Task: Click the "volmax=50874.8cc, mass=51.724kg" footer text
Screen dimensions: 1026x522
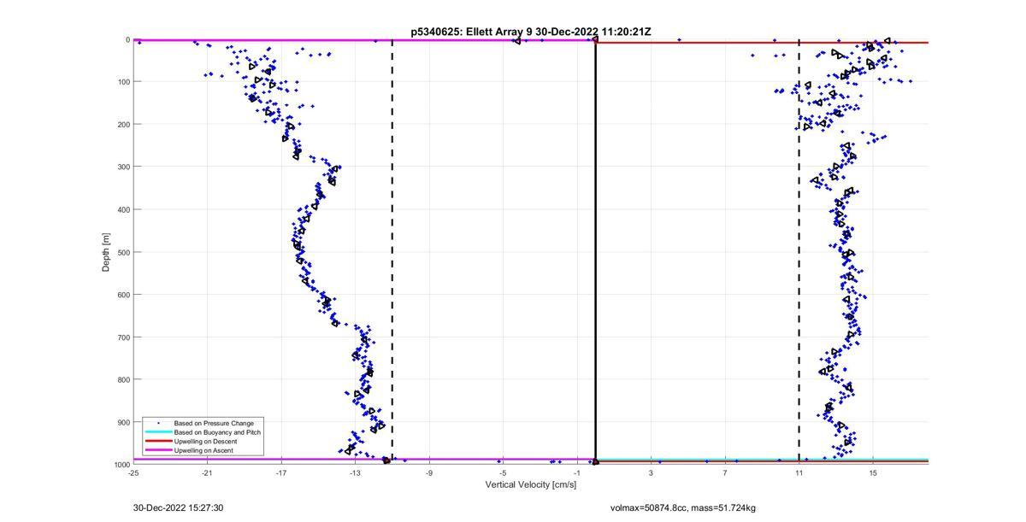Action: coord(682,508)
